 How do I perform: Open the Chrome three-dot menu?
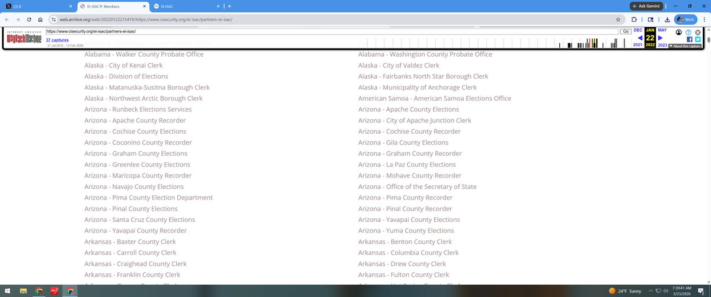coord(704,19)
